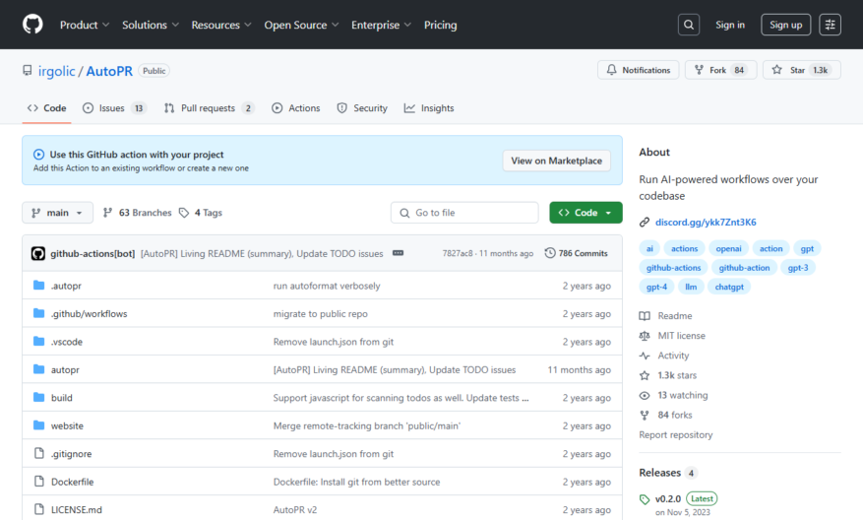Expand the Solutions menu
Screen dimensions: 863x520
coord(151,25)
